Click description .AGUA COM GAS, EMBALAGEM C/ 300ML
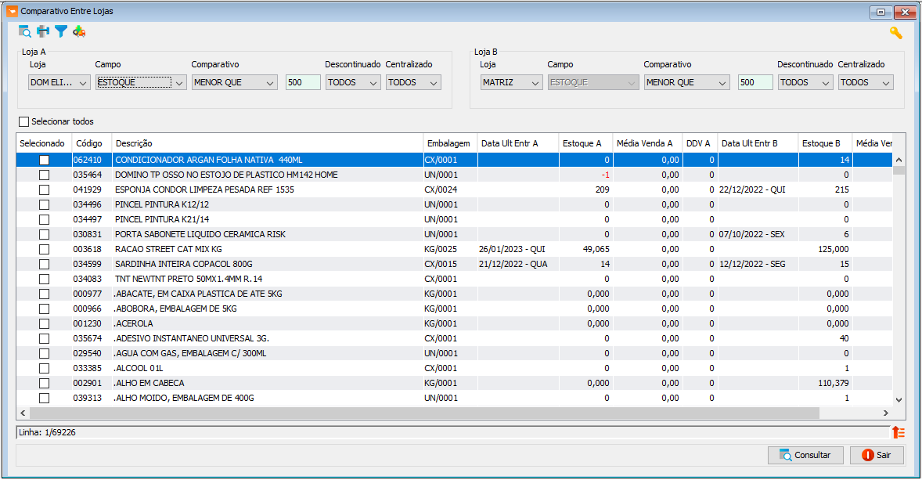This screenshot has width=922, height=480. pyautogui.click(x=190, y=353)
